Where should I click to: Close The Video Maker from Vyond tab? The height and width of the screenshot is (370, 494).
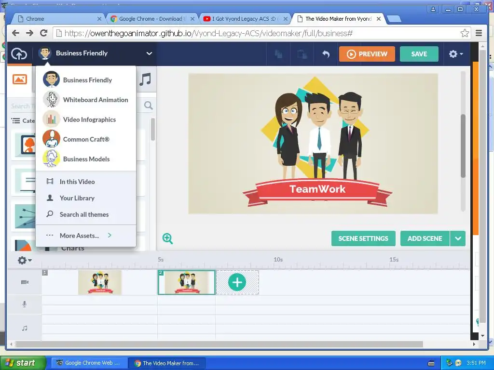(379, 19)
